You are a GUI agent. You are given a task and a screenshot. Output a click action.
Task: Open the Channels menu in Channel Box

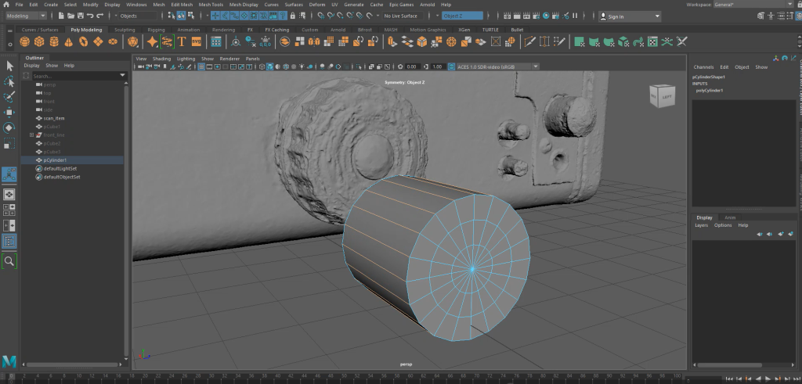point(703,67)
